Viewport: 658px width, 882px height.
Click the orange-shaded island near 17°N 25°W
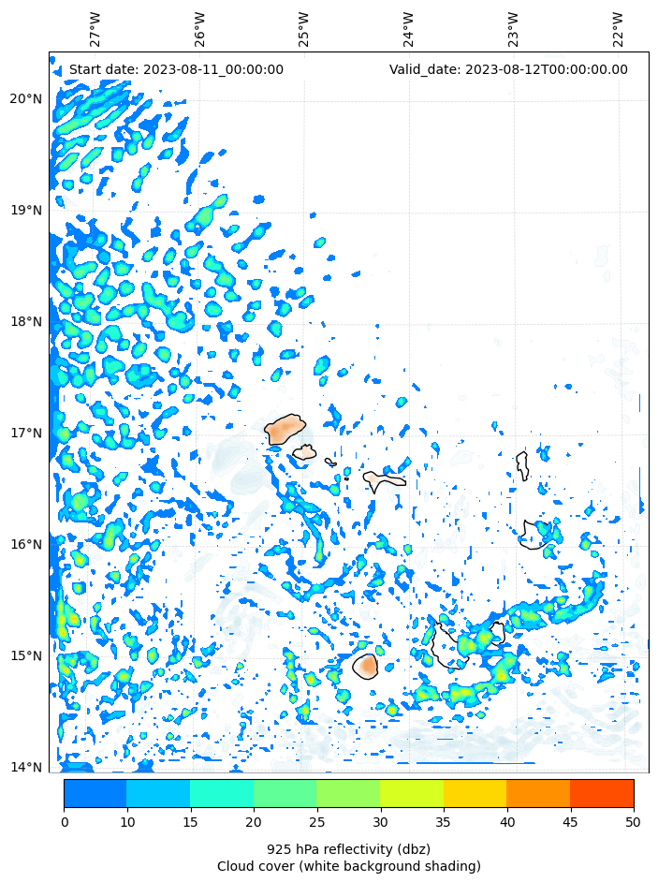coord(284,429)
